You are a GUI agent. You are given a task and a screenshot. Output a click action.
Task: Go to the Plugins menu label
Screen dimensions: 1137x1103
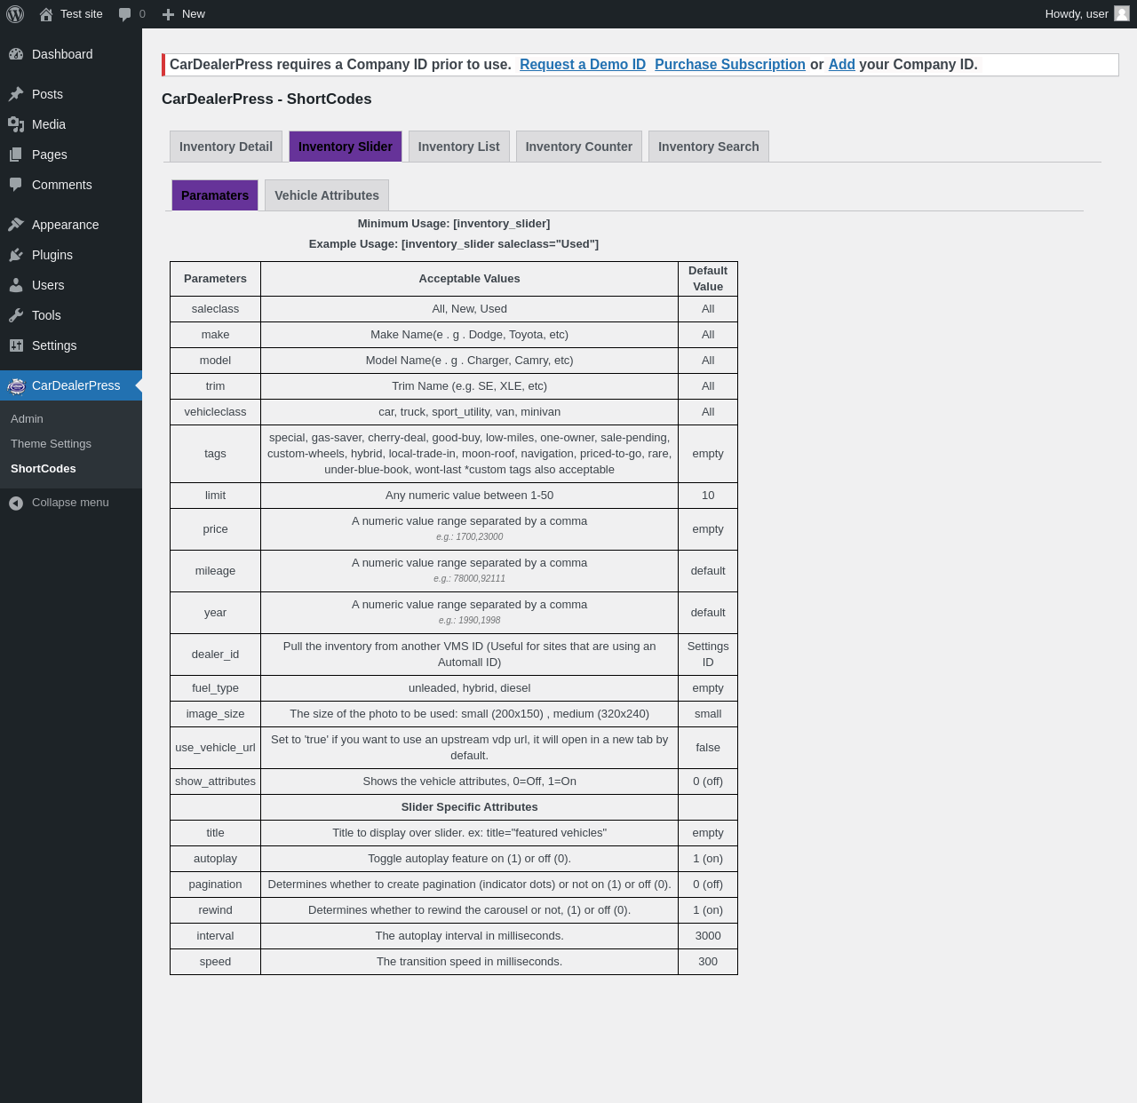click(x=52, y=255)
